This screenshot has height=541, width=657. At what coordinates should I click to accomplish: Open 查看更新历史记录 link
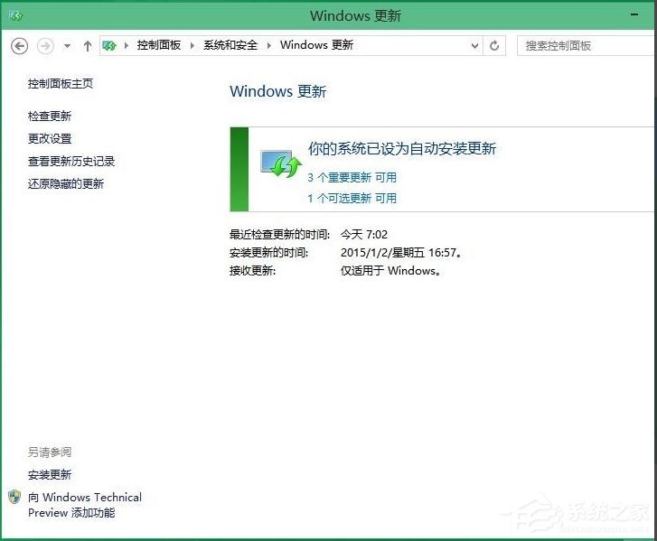tap(71, 161)
